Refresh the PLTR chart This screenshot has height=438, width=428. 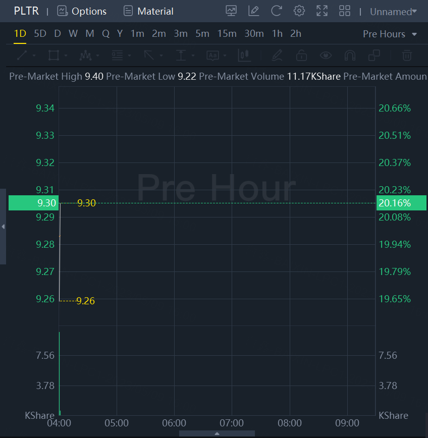click(x=277, y=11)
